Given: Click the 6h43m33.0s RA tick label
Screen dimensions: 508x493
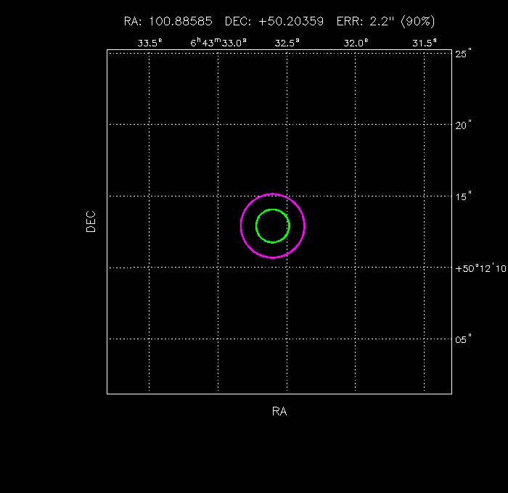Looking at the screenshot, I should coord(218,43).
